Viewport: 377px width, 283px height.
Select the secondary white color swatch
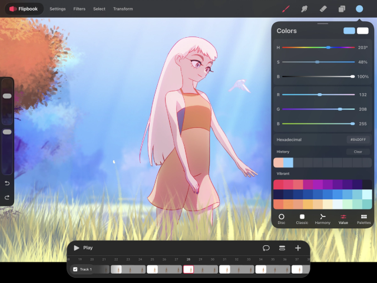363,31
